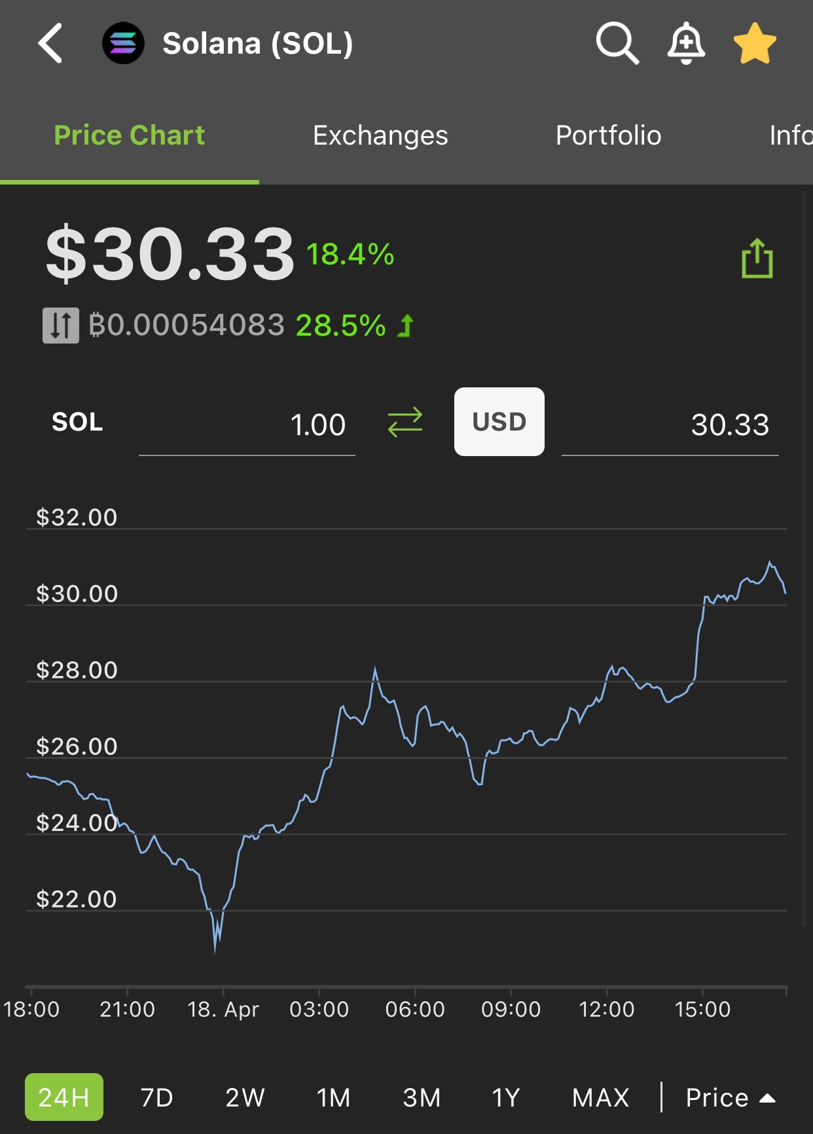Click the vertical scrollbar on right
This screenshot has width=813, height=1134.
click(x=804, y=558)
